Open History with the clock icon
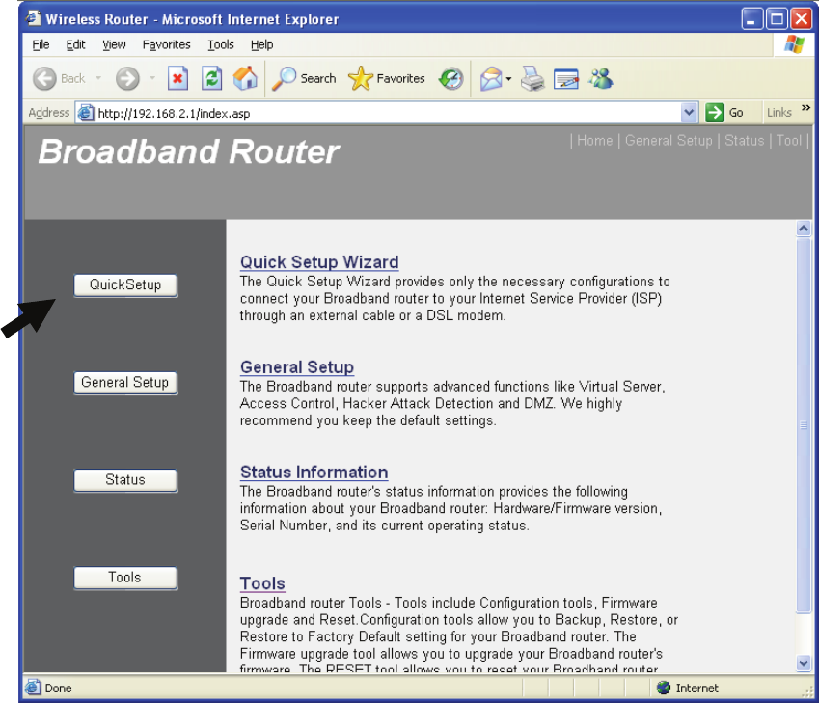819x703 pixels. [450, 79]
